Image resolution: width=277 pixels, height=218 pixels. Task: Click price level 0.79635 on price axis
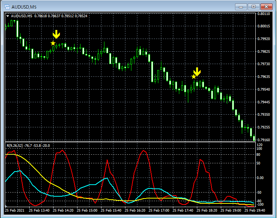[264, 77]
